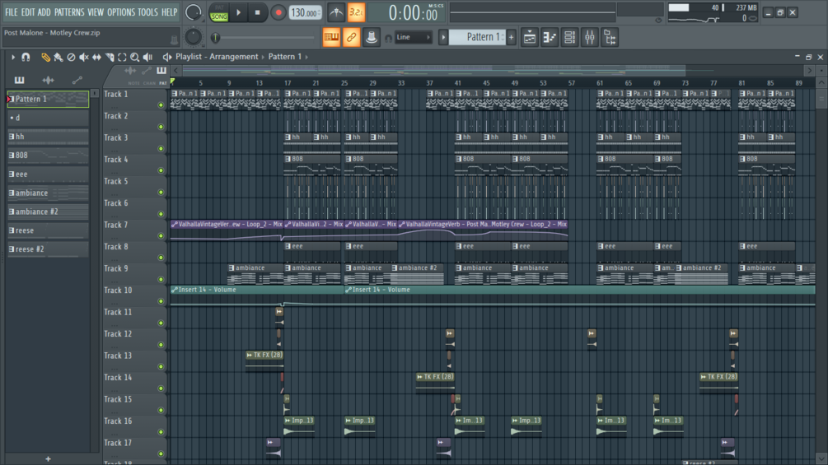Select the ambiance picker item

point(48,193)
